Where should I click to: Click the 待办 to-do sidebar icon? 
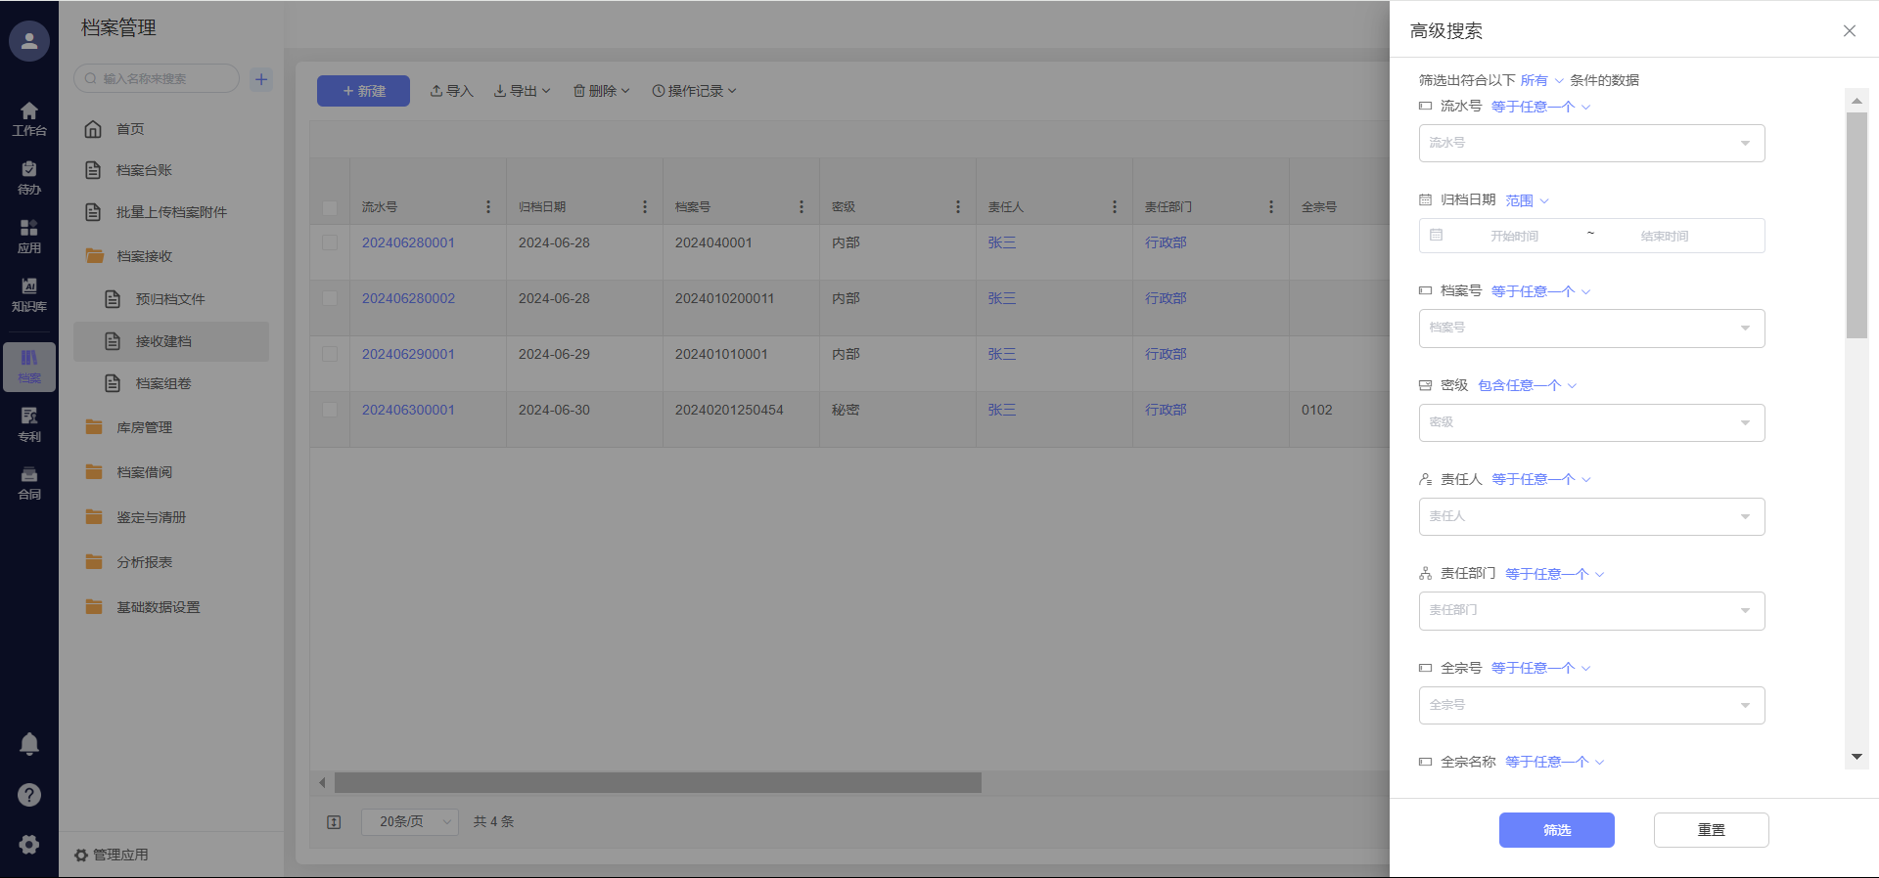(29, 177)
